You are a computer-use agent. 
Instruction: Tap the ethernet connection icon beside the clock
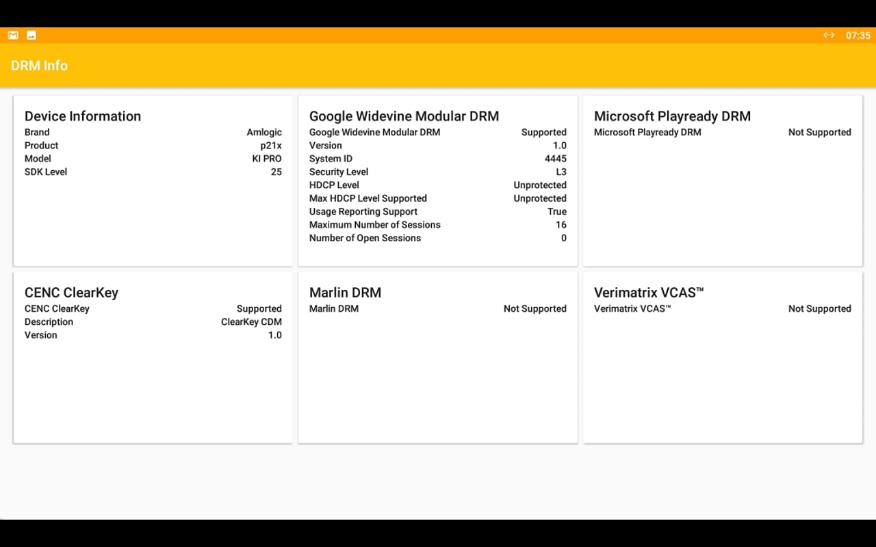[829, 35]
